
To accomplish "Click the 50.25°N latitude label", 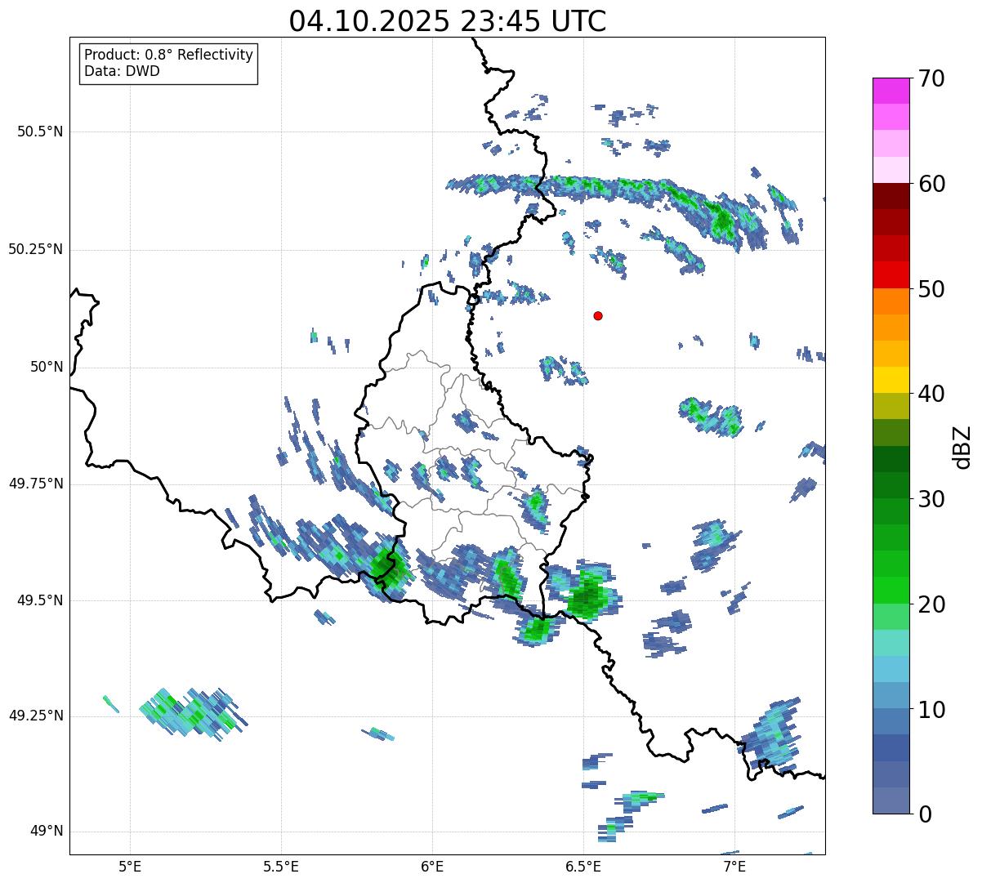I will tap(35, 249).
